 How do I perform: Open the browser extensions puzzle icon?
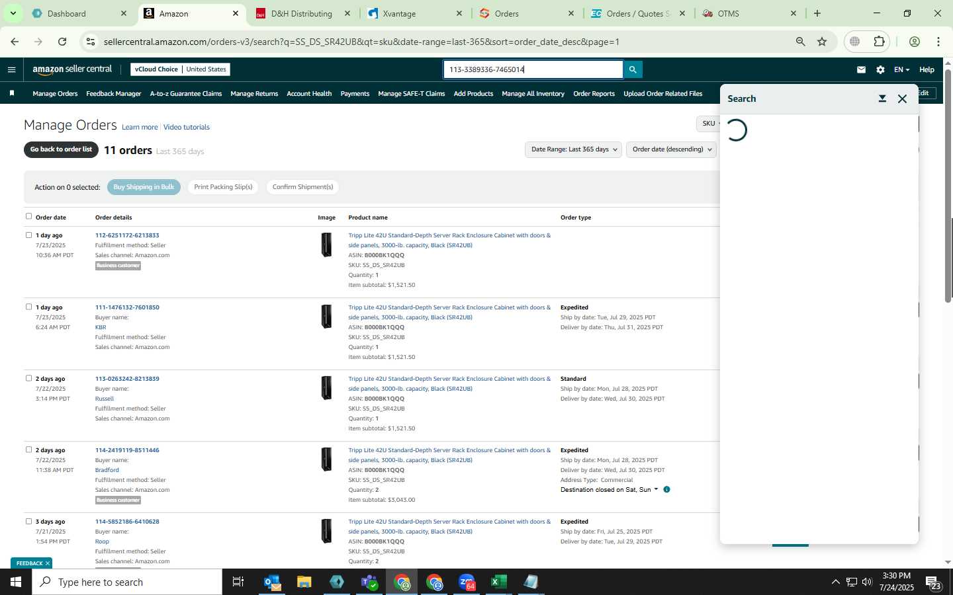click(x=879, y=42)
